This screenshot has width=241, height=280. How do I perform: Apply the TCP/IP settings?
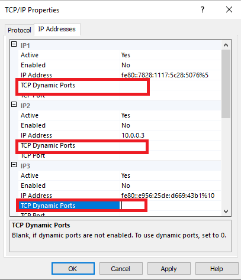pos(169,269)
